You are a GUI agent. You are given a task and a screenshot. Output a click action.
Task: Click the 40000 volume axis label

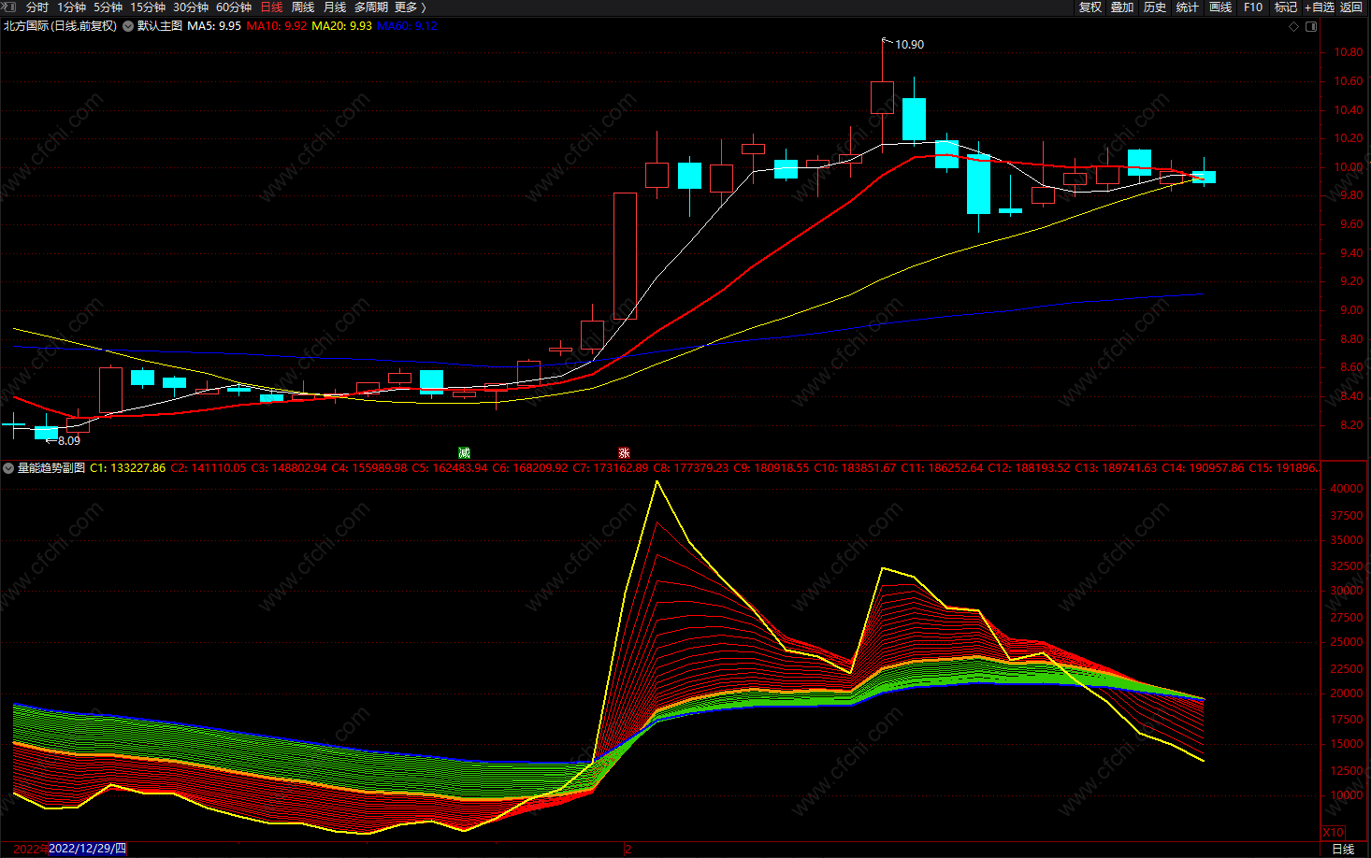[1346, 489]
